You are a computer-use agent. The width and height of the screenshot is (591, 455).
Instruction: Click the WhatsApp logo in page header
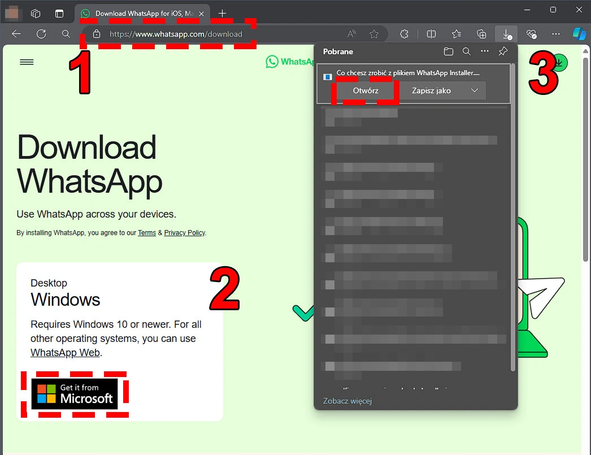click(x=289, y=62)
